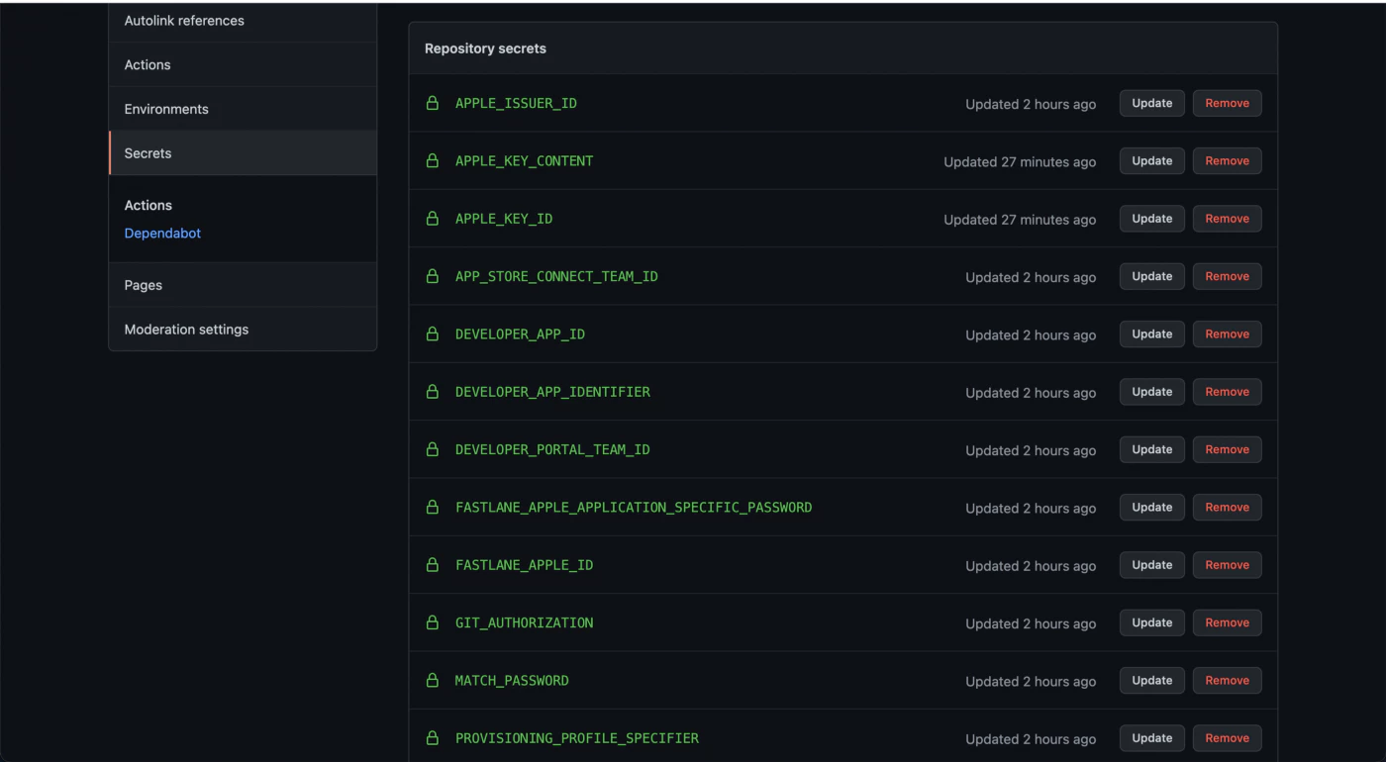
Task: Select Actions under the first sidebar group
Action: (147, 64)
